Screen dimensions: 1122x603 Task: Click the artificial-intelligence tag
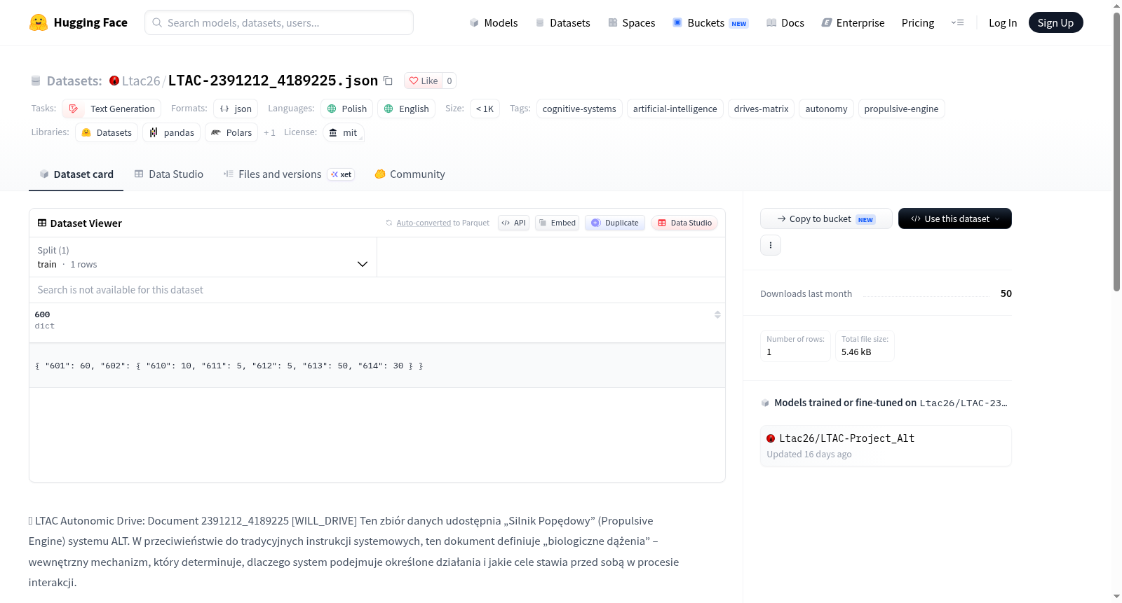pos(675,109)
